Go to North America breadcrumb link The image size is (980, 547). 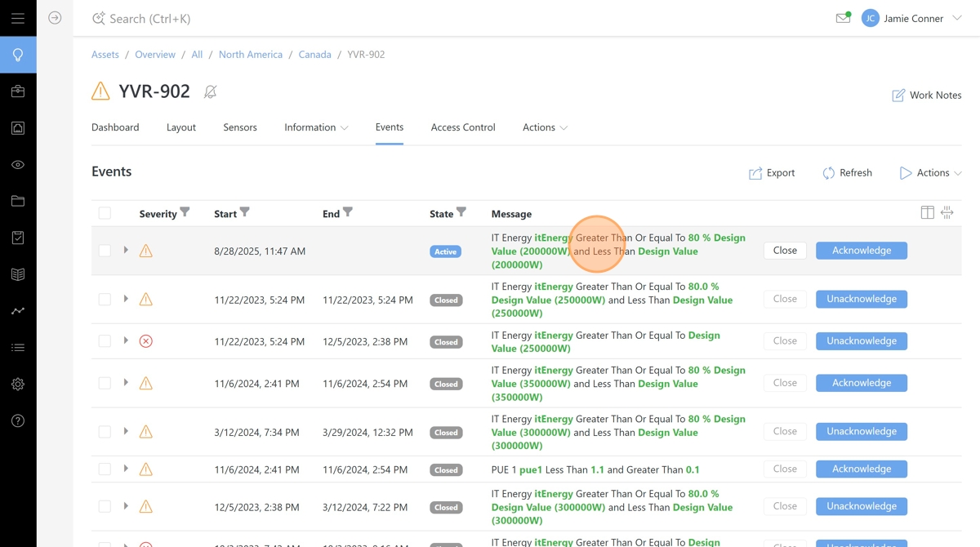[x=251, y=55]
